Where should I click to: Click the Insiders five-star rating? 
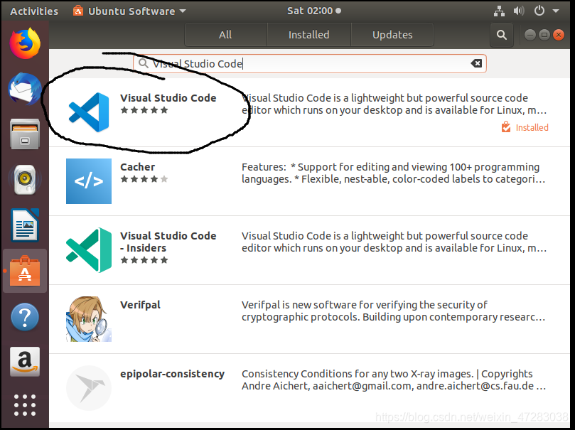[x=144, y=260]
